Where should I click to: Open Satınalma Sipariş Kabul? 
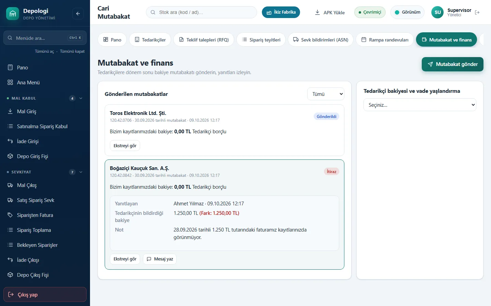point(45,126)
